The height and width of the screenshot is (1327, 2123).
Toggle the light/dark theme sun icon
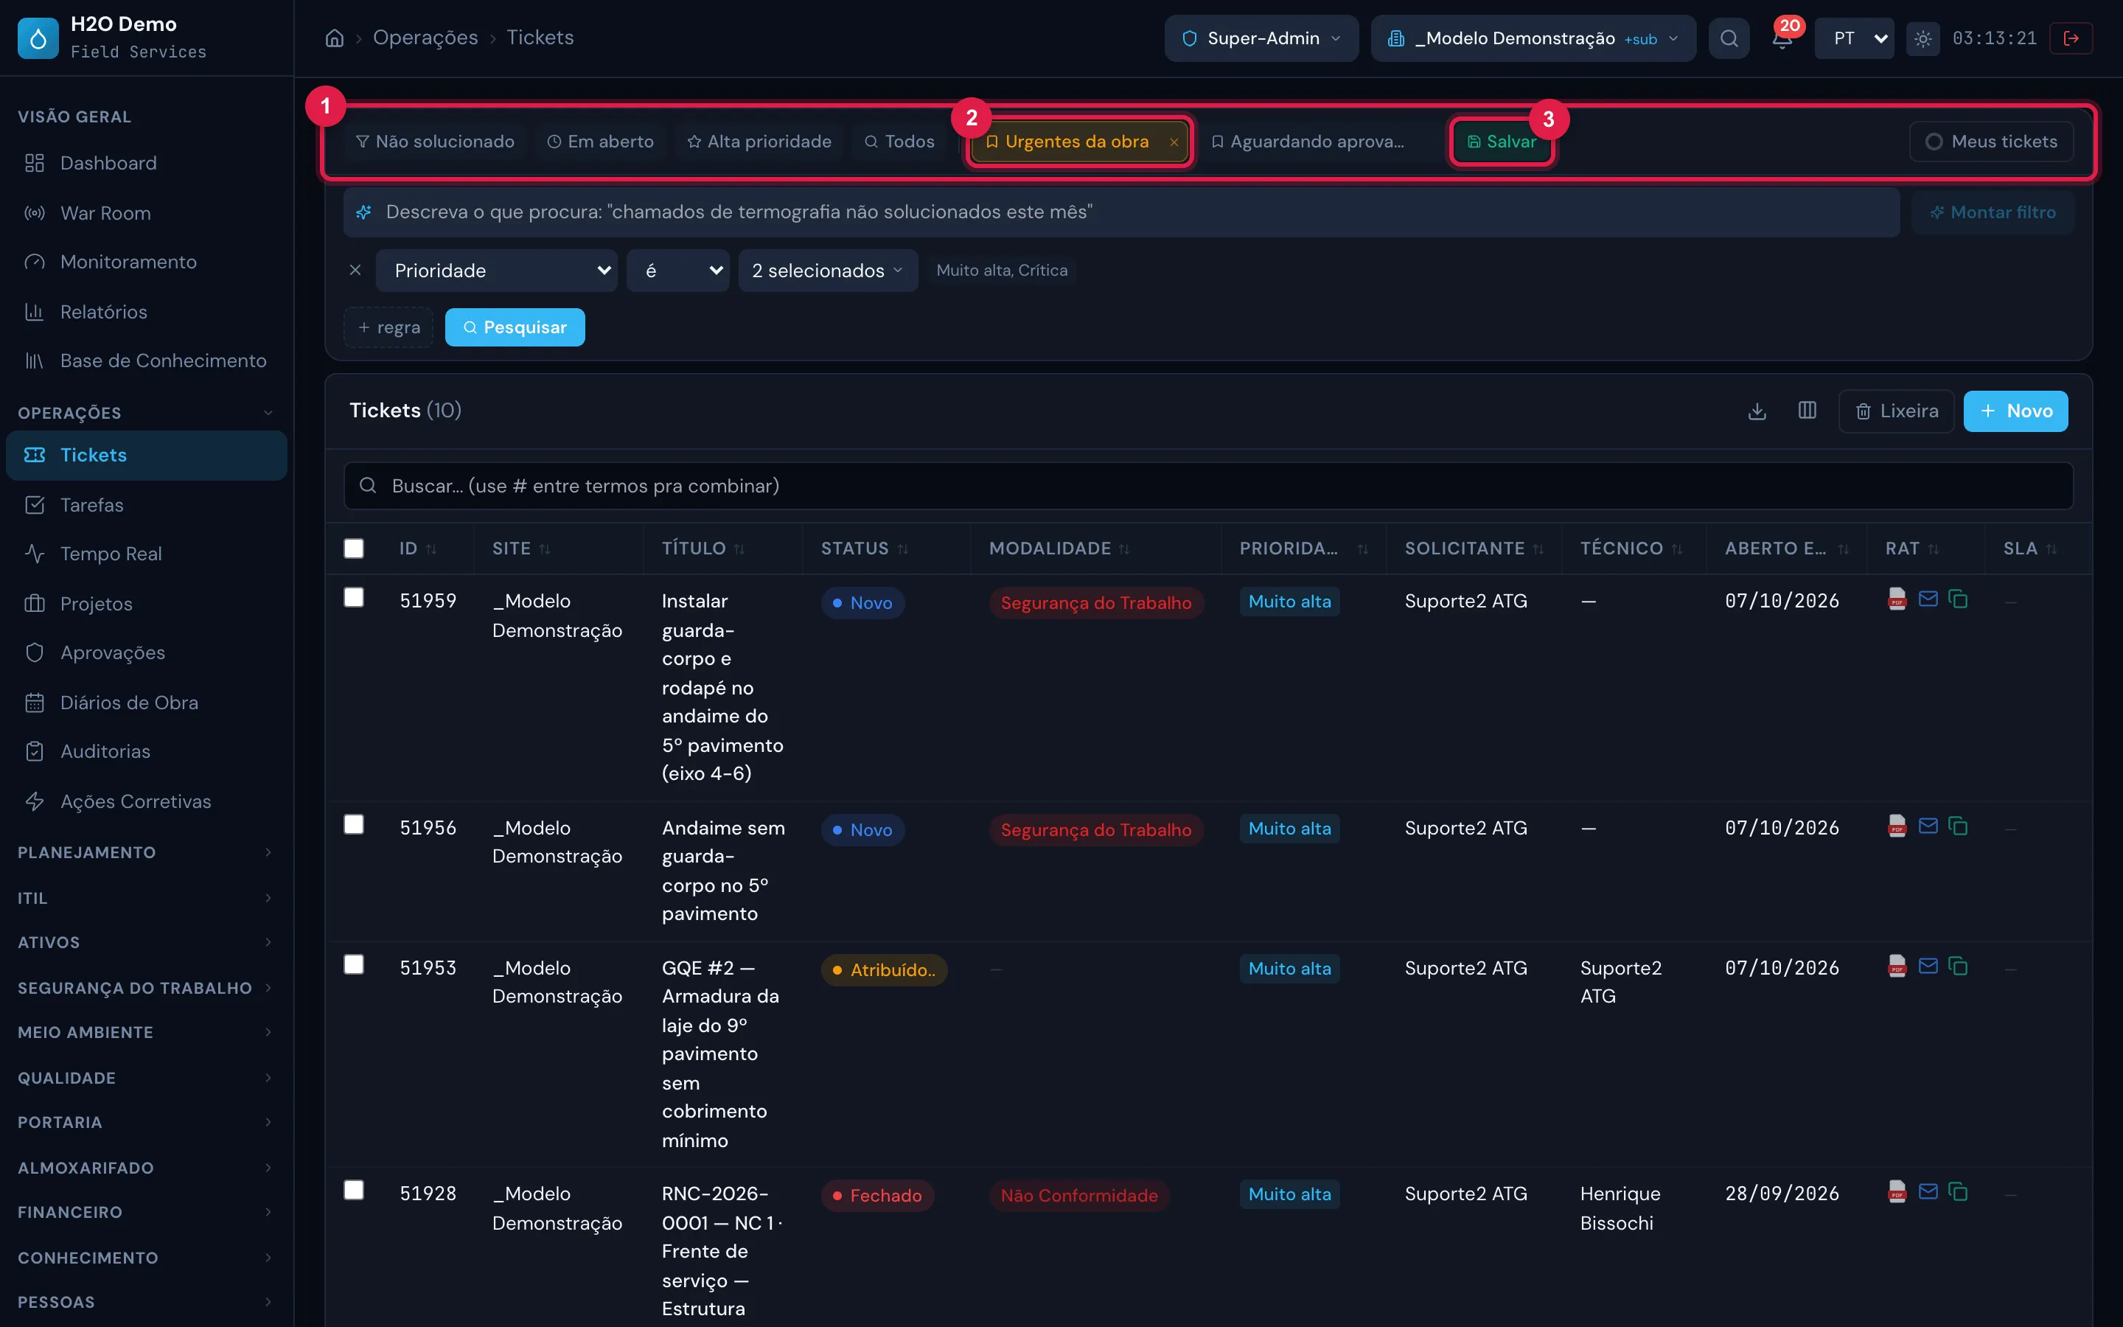(x=1922, y=38)
